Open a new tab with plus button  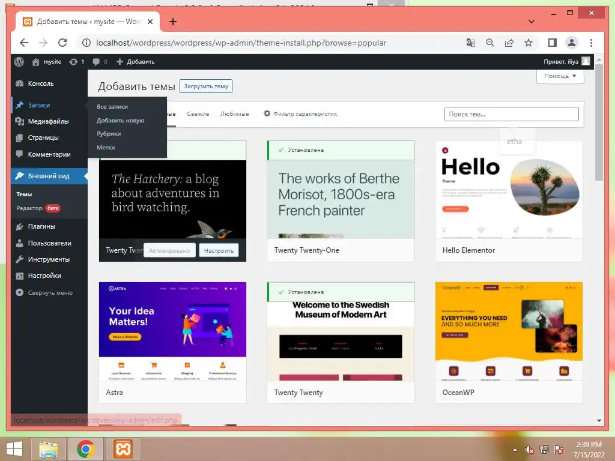[173, 22]
